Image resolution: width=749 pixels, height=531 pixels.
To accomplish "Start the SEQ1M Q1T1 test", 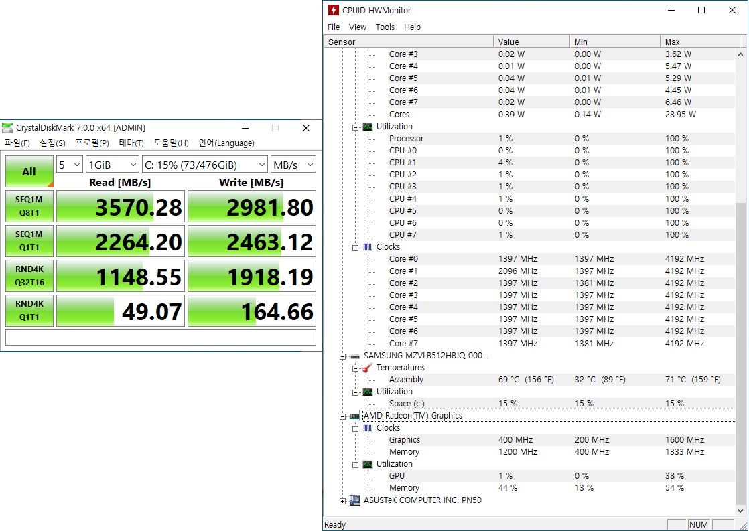I will [x=29, y=241].
